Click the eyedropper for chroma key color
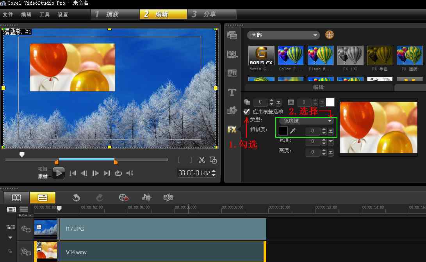Viewport: 426px width, 262px height. point(292,131)
